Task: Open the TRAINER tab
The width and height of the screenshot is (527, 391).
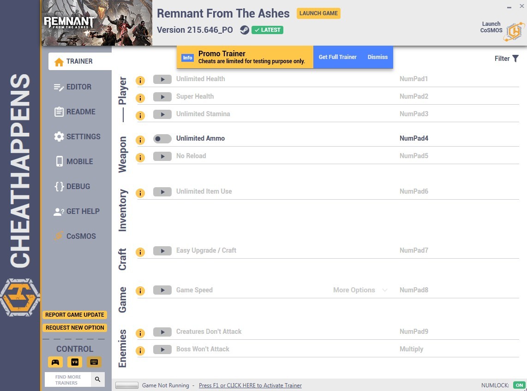Action: click(80, 61)
